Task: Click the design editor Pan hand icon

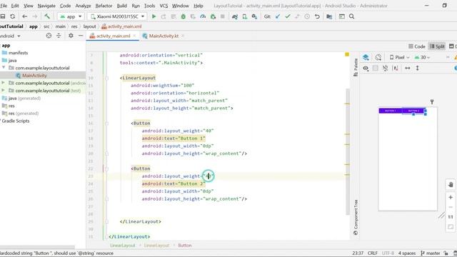Action: 451,184
